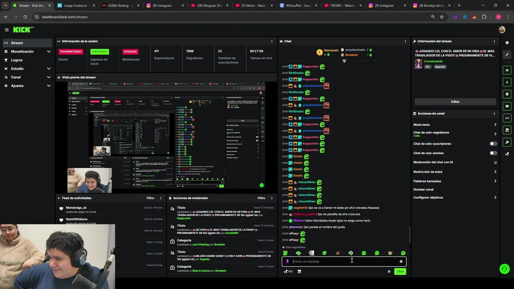The image size is (514, 289).
Task: Click the Kick logo in header
Action: [23, 30]
